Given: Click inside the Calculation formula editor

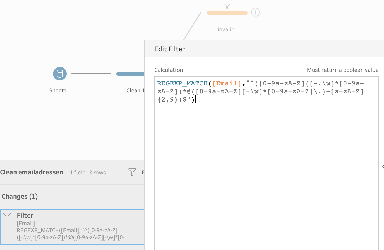Looking at the screenshot, I should click(x=266, y=162).
